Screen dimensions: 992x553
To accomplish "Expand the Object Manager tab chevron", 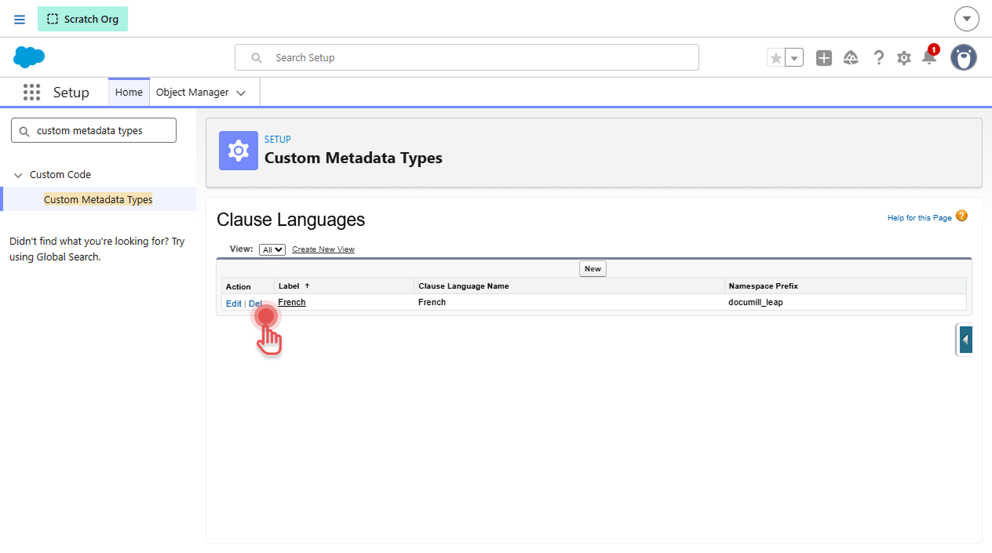I will tap(241, 93).
